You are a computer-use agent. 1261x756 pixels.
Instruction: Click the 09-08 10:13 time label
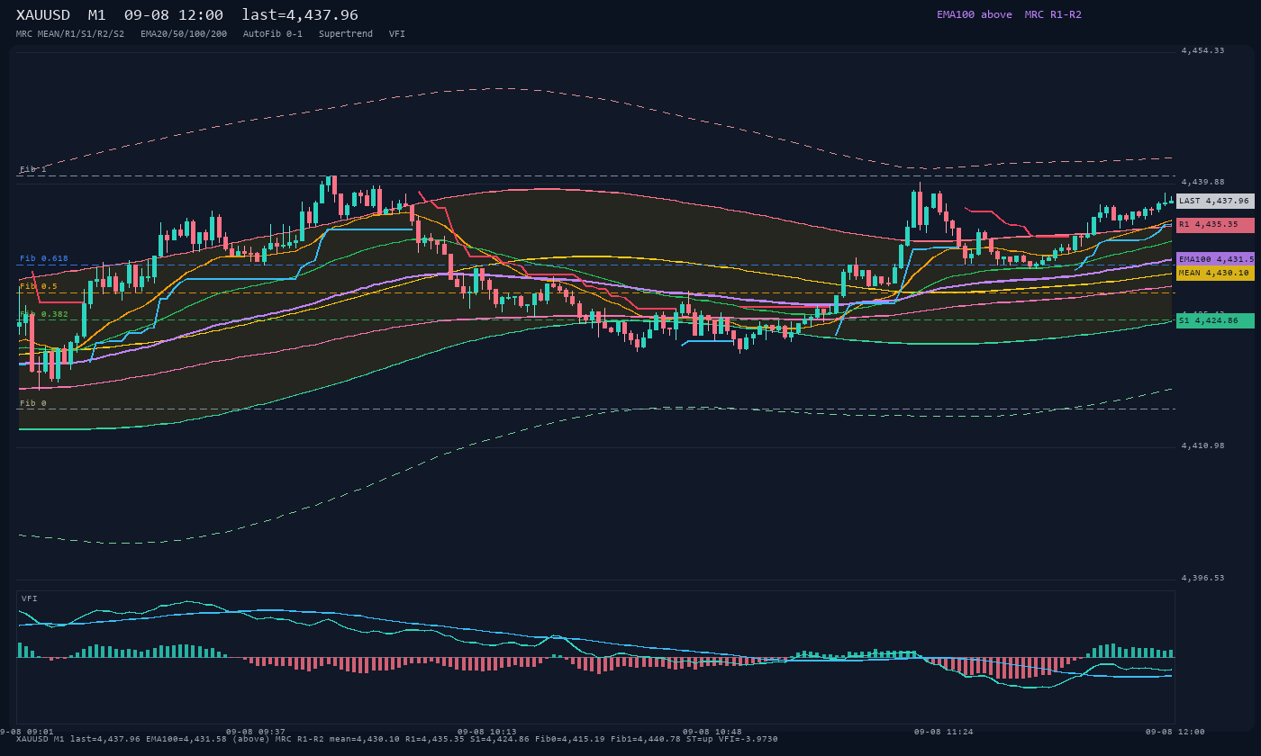(487, 732)
